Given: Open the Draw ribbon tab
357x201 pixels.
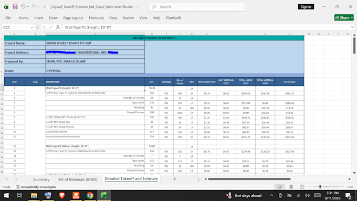Looking at the screenshot, I should pyautogui.click(x=53, y=18).
